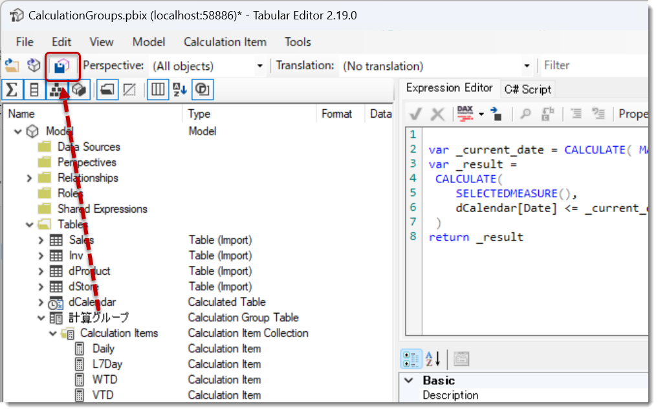
Task: Expand the Relationships folder
Action: pos(29,179)
